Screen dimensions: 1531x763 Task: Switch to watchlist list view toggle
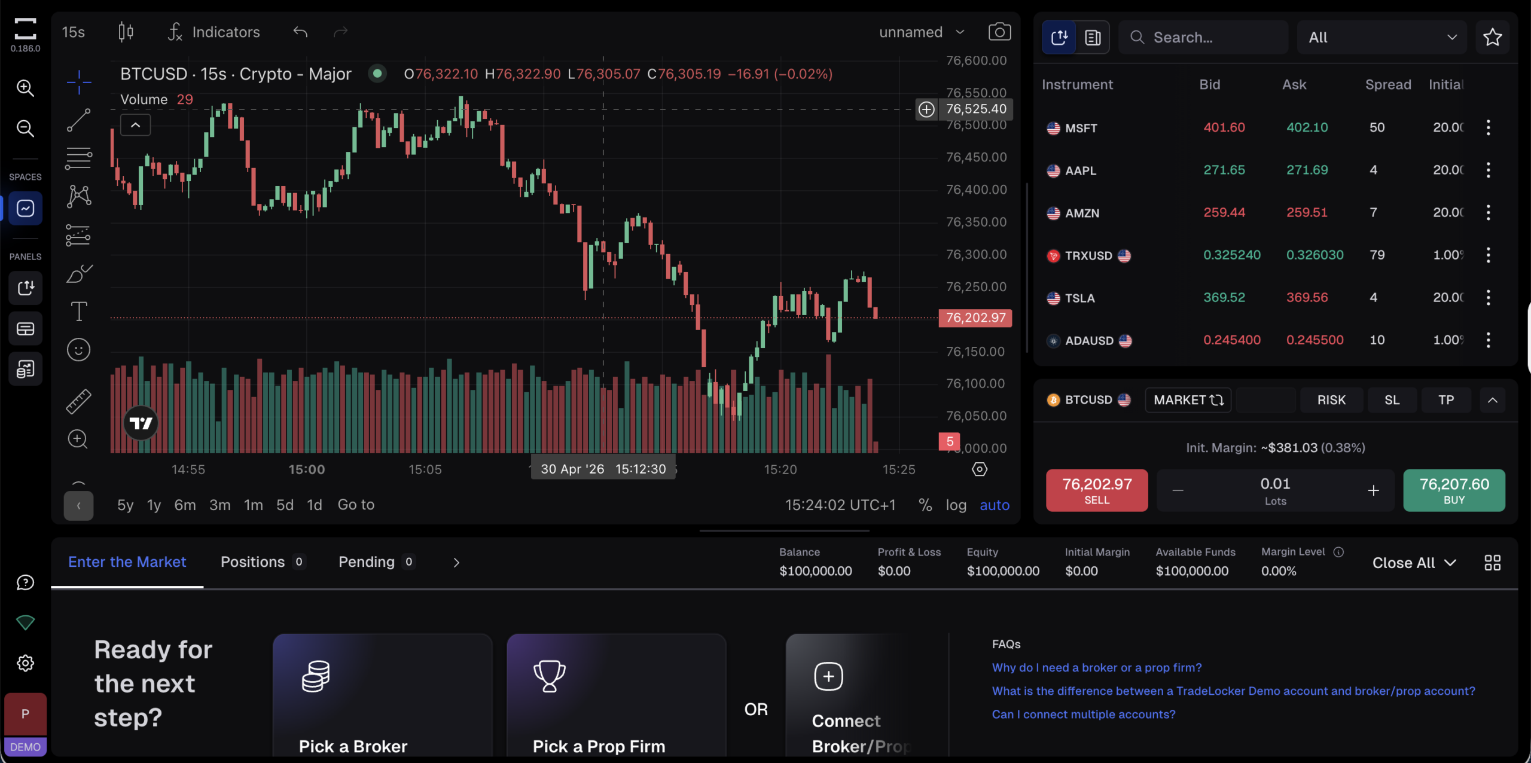tap(1093, 37)
